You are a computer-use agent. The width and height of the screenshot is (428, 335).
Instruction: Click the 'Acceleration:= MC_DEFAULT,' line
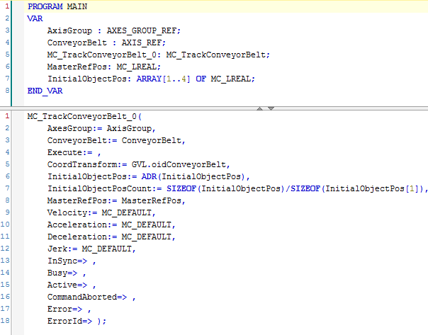[x=111, y=225]
